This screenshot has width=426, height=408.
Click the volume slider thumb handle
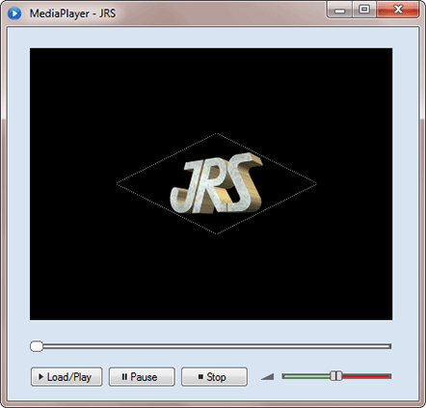pyautogui.click(x=336, y=375)
